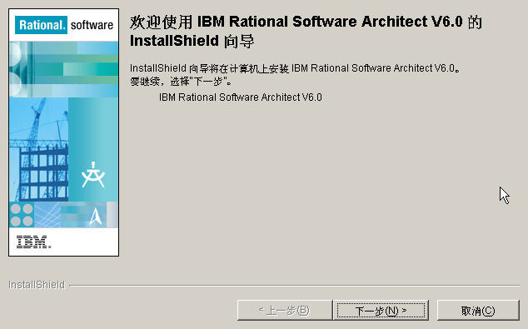Click the IBM logo in banner
Image resolution: width=528 pixels, height=329 pixels.
(x=33, y=242)
